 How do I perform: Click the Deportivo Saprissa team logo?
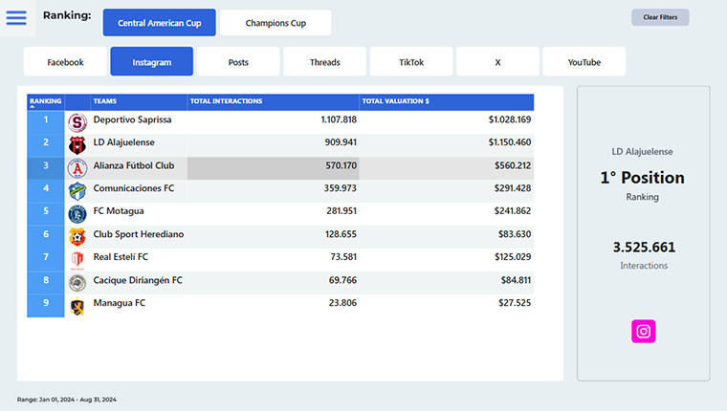point(77,122)
